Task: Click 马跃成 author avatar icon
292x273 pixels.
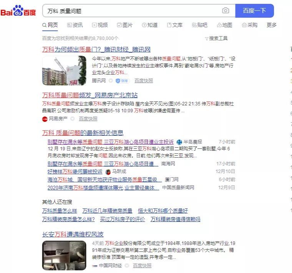Action: 108,171
